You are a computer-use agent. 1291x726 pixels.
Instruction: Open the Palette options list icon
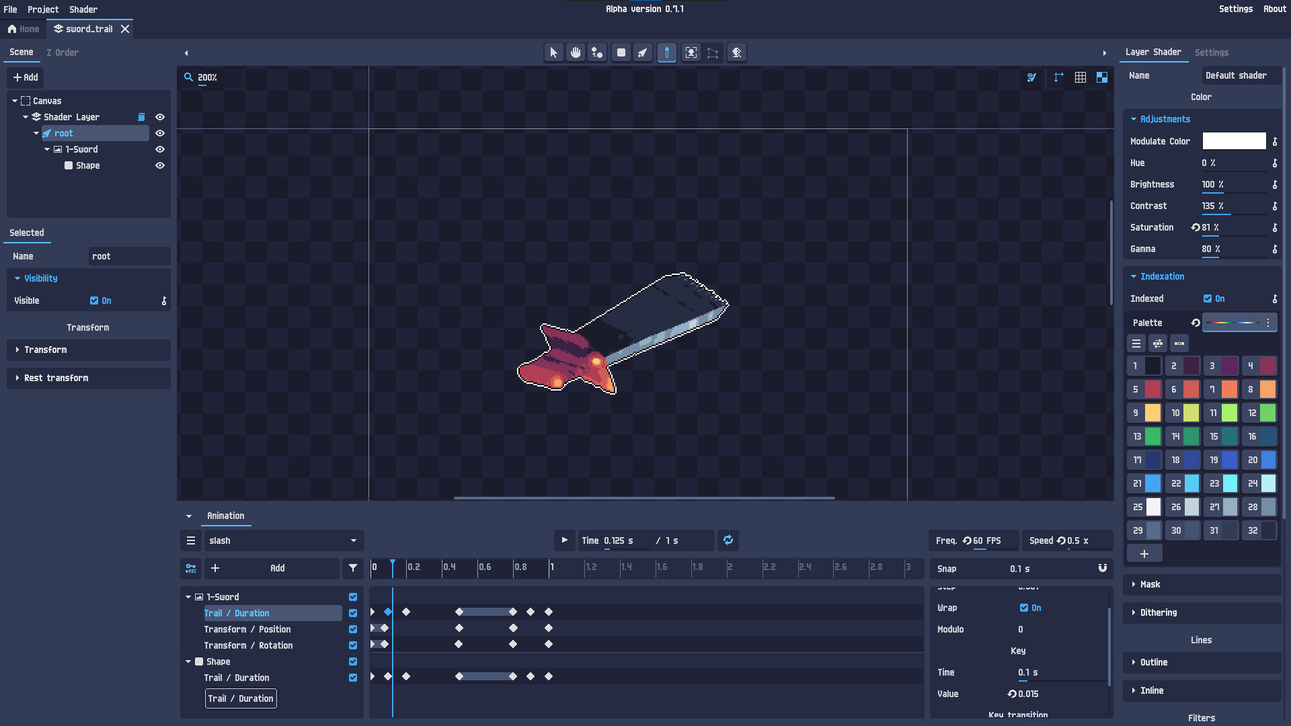point(1268,323)
